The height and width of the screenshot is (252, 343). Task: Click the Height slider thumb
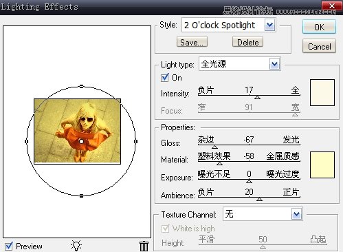click(x=263, y=246)
